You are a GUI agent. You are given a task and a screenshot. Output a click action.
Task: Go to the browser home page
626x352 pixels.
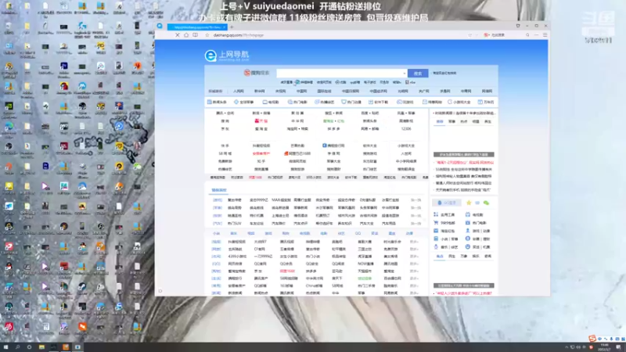coord(186,35)
